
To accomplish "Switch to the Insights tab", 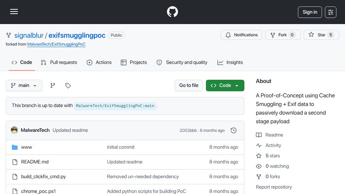I will point(230,63).
